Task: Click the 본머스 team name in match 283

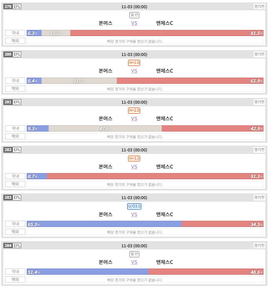Action: point(106,215)
